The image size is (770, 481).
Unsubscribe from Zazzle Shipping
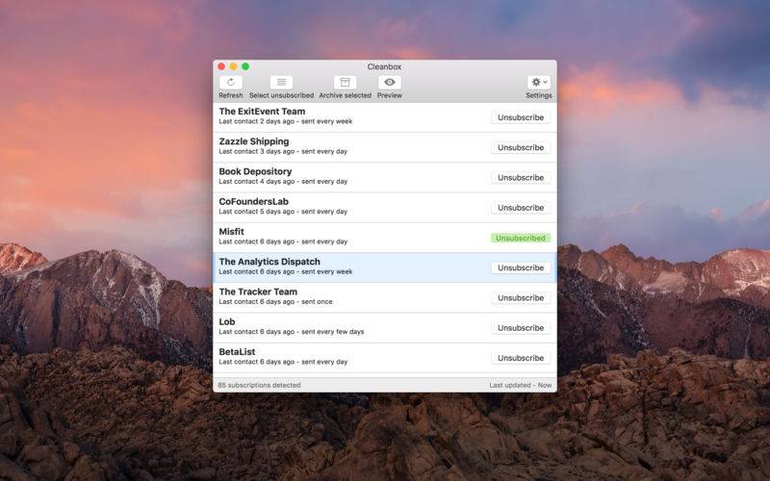click(x=521, y=148)
